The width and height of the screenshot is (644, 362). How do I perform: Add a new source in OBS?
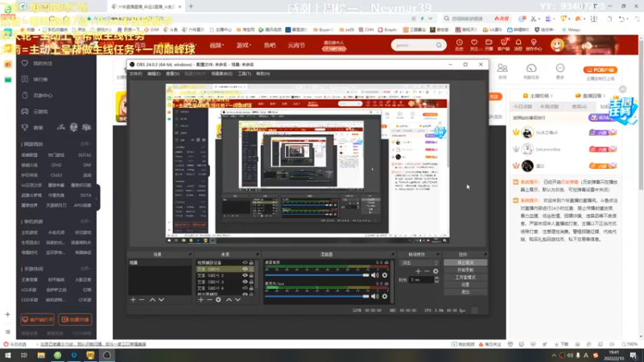[x=200, y=300]
